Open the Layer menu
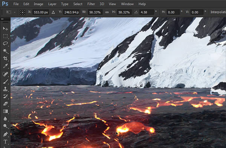226x148 pixels. point(52,4)
